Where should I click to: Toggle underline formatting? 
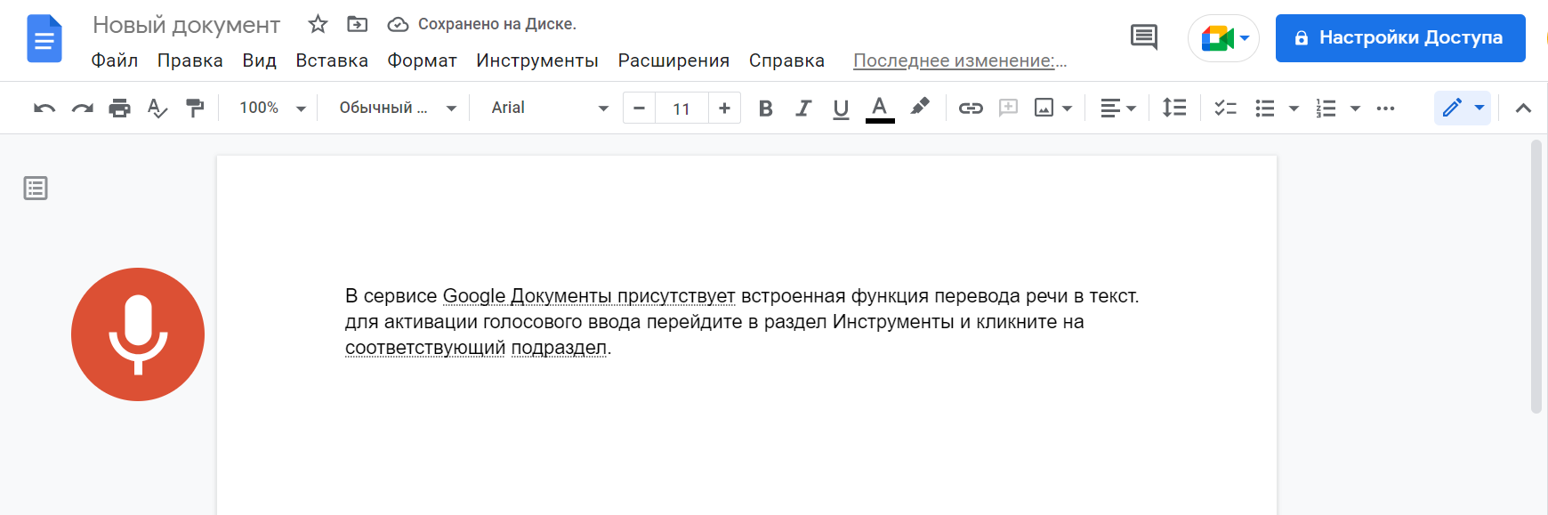841,109
